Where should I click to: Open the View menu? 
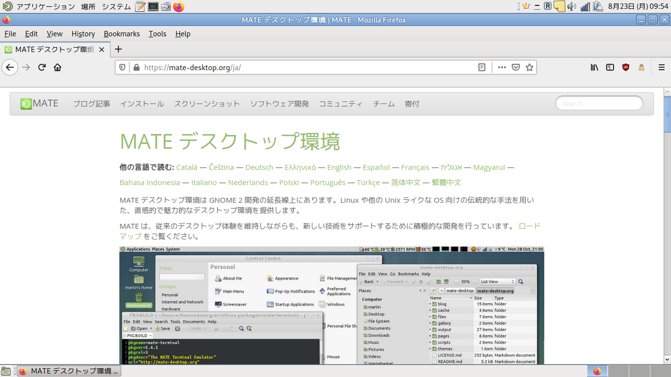click(x=55, y=34)
